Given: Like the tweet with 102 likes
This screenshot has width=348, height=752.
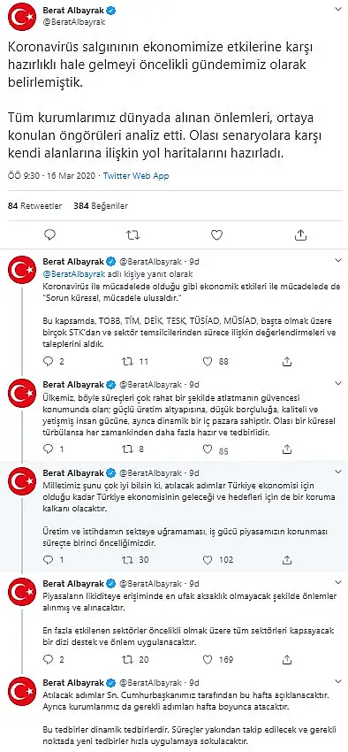Looking at the screenshot, I should click(208, 560).
